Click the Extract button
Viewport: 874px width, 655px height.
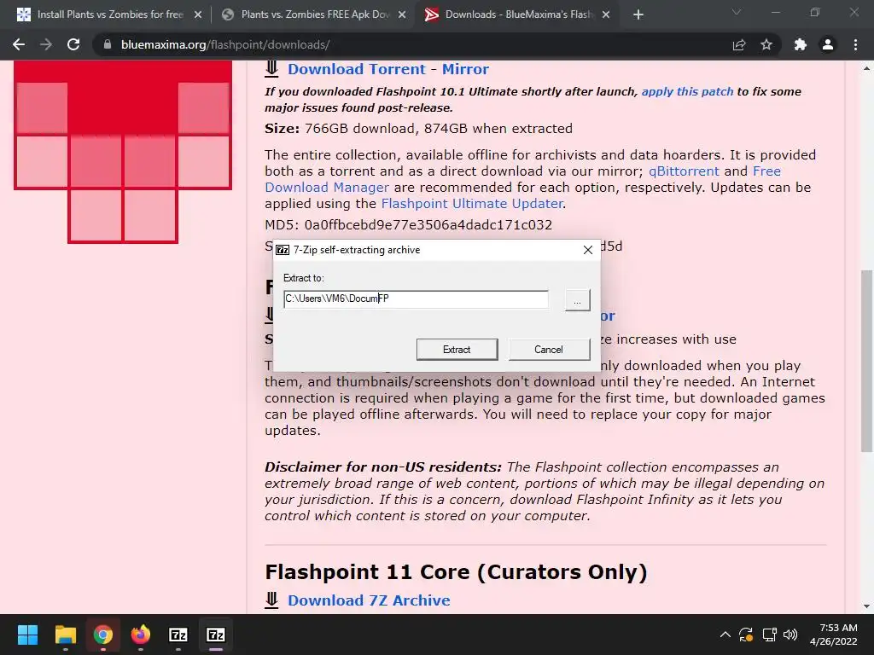(x=457, y=349)
